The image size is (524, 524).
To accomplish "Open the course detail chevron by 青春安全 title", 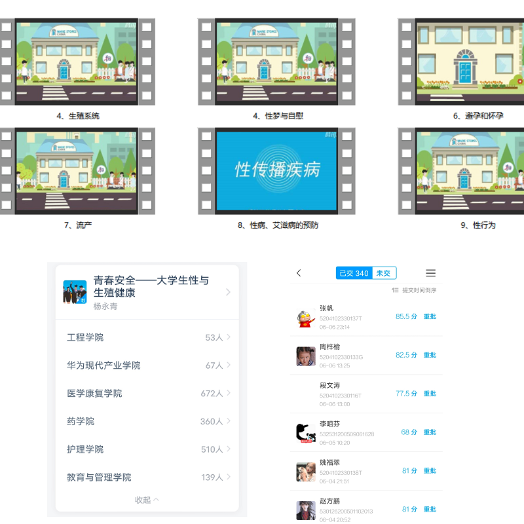I will coord(228,292).
